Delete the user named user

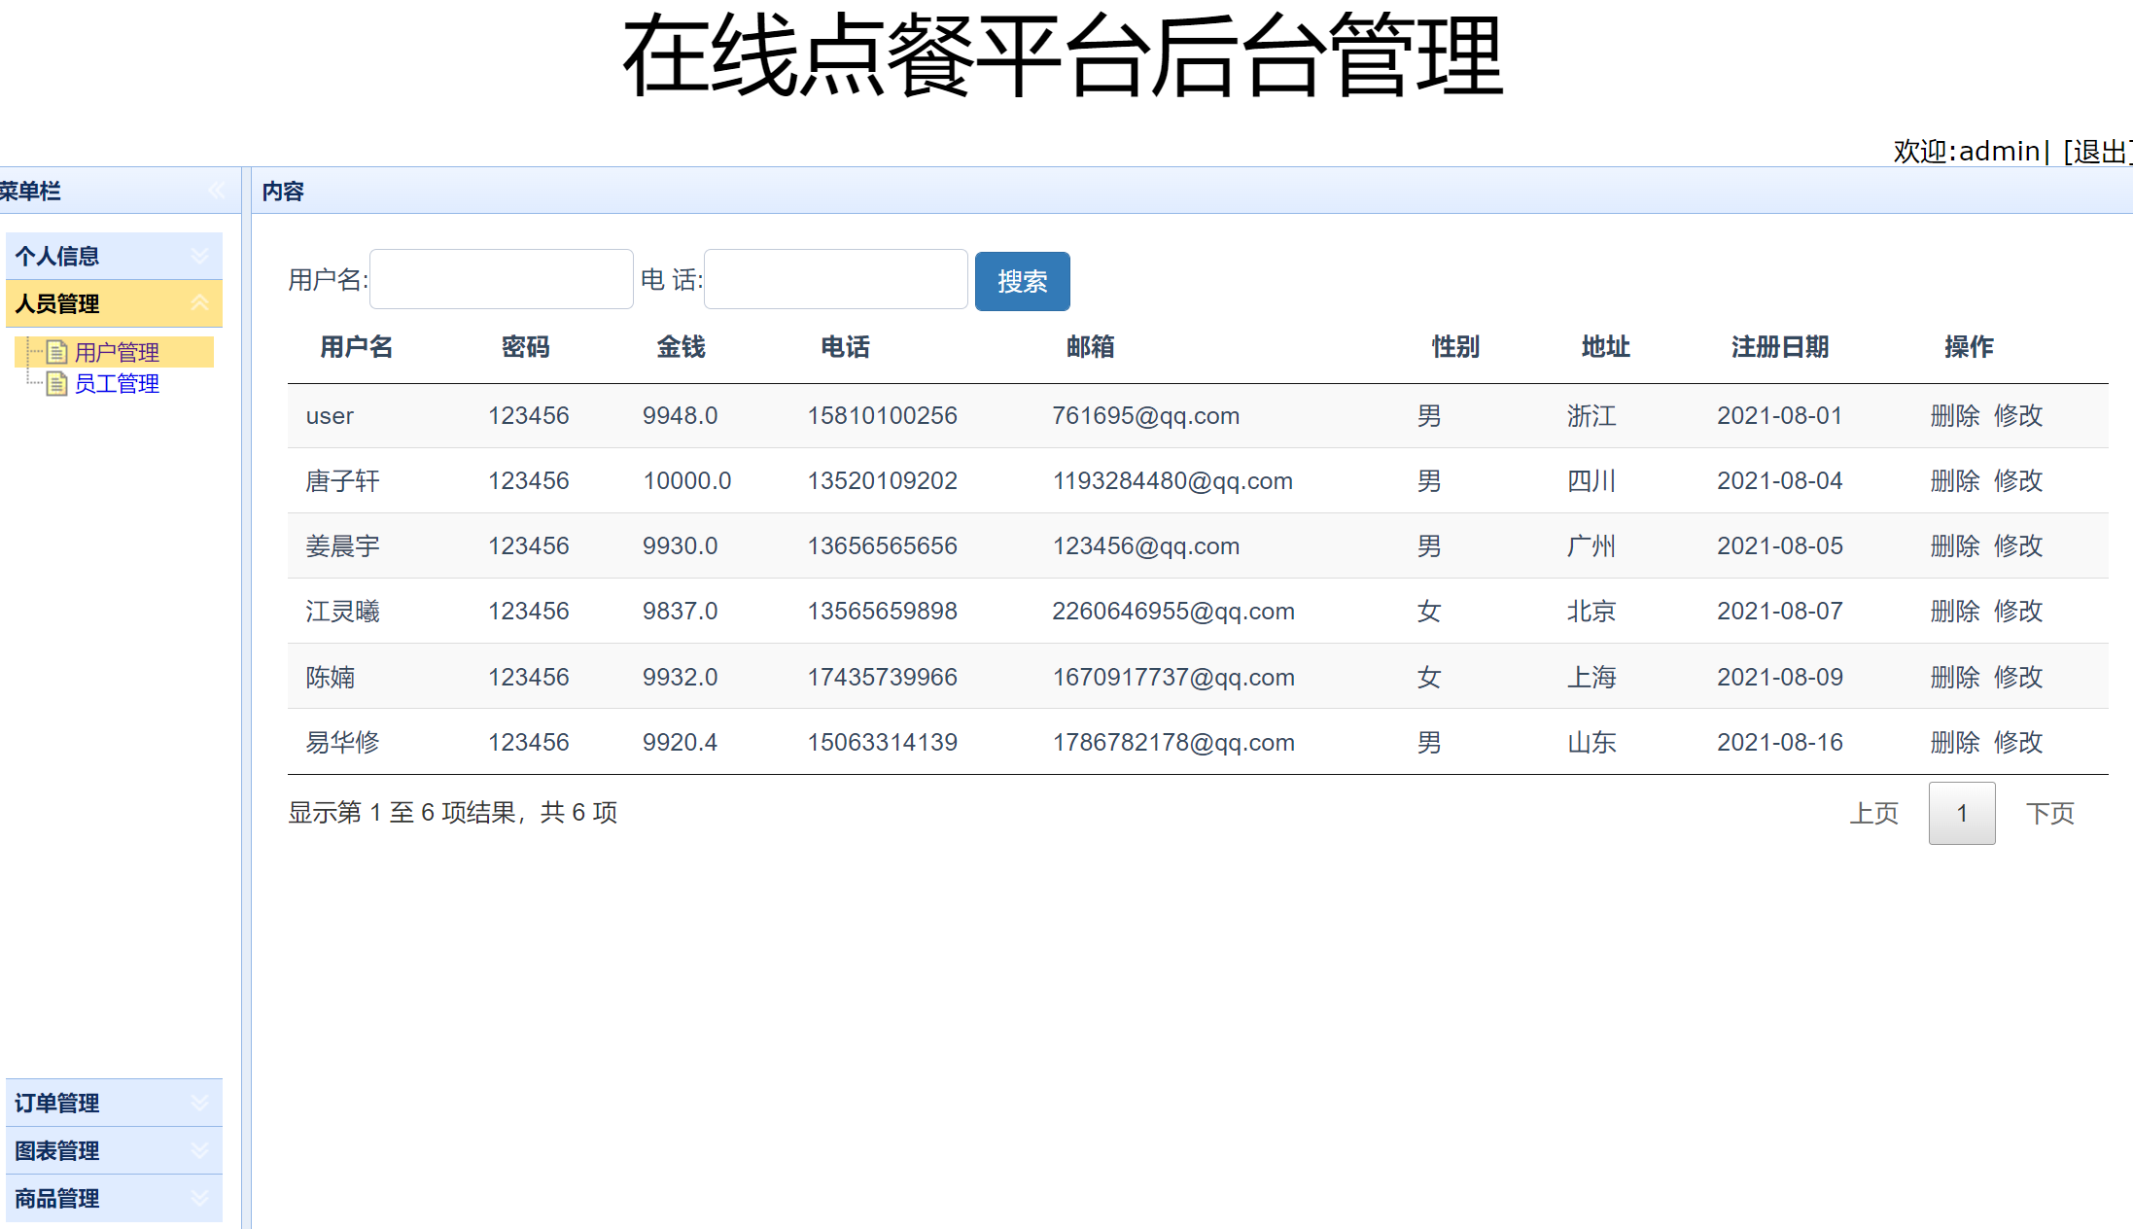tap(1954, 415)
